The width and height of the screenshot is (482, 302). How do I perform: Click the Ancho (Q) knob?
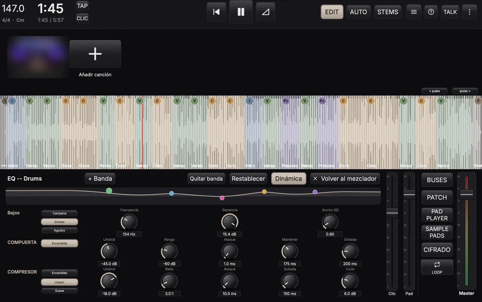pyautogui.click(x=330, y=222)
